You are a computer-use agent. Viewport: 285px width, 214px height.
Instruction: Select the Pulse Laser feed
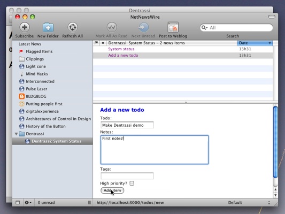pyautogui.click(x=36, y=89)
